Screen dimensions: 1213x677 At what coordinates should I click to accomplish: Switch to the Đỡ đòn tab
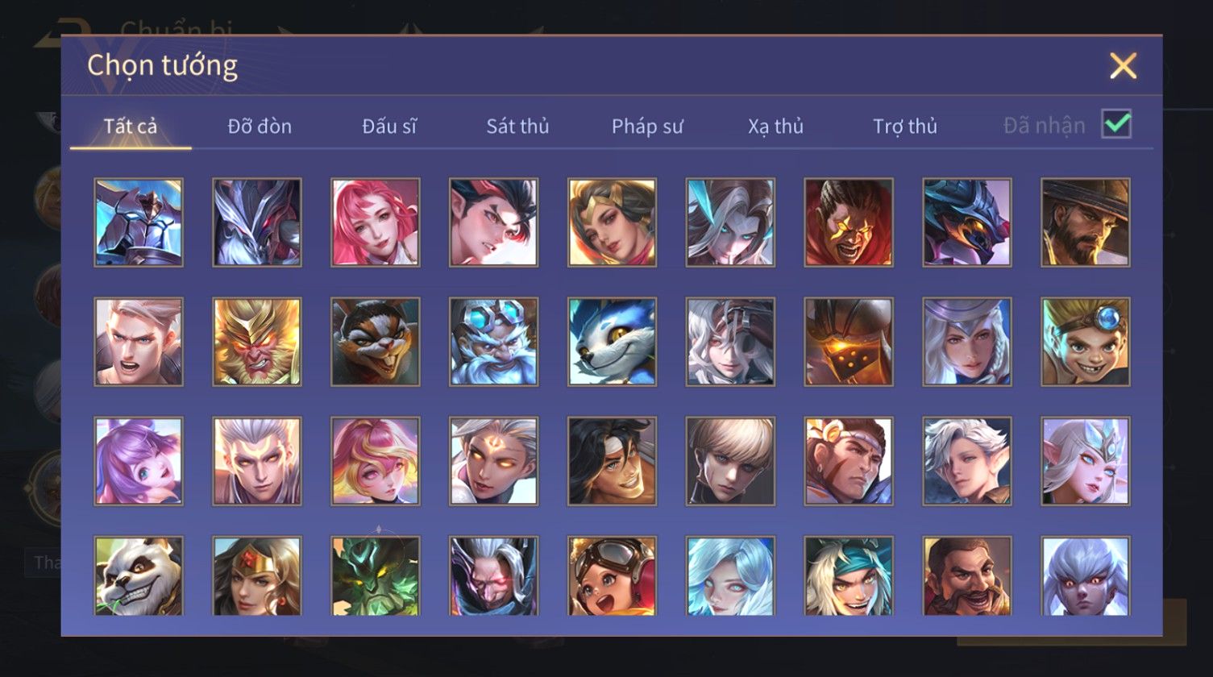260,127
